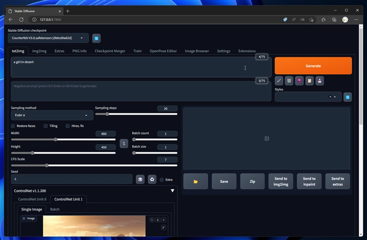Collapse the ControlNet v1.1.200 section

(x=172, y=190)
